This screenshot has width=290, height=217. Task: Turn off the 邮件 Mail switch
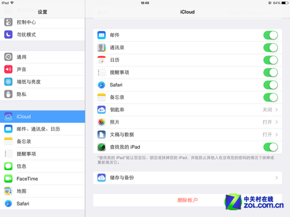(270, 35)
